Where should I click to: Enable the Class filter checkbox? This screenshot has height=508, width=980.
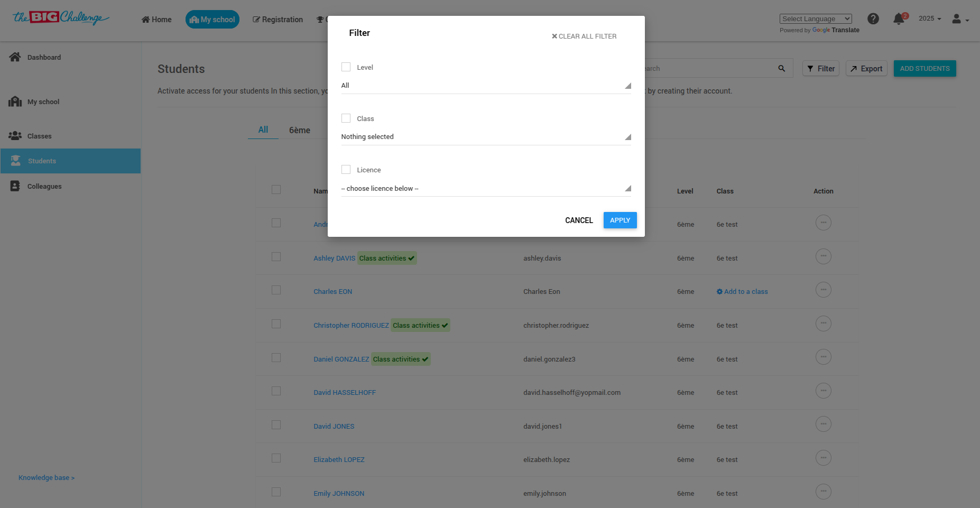[346, 118]
